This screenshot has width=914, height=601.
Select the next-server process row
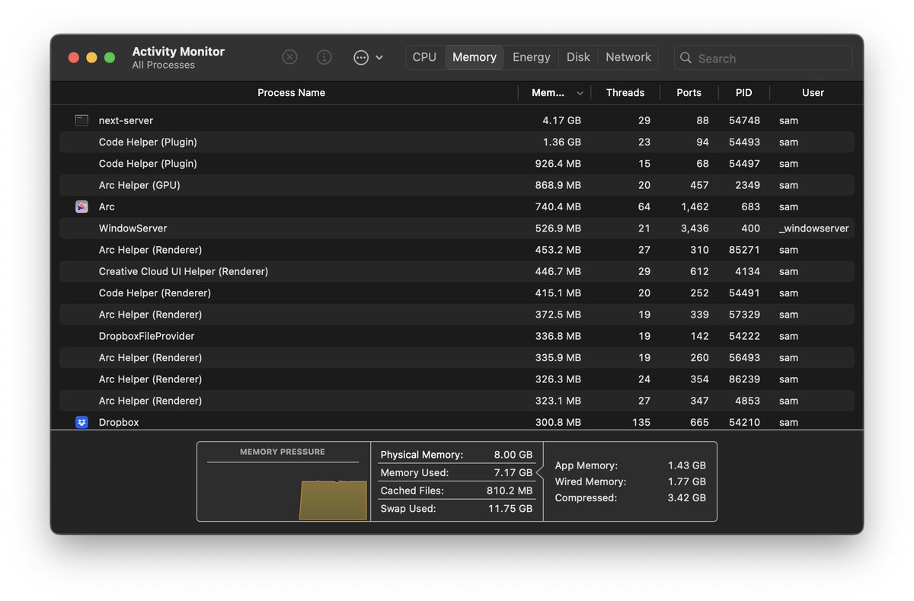coord(457,120)
